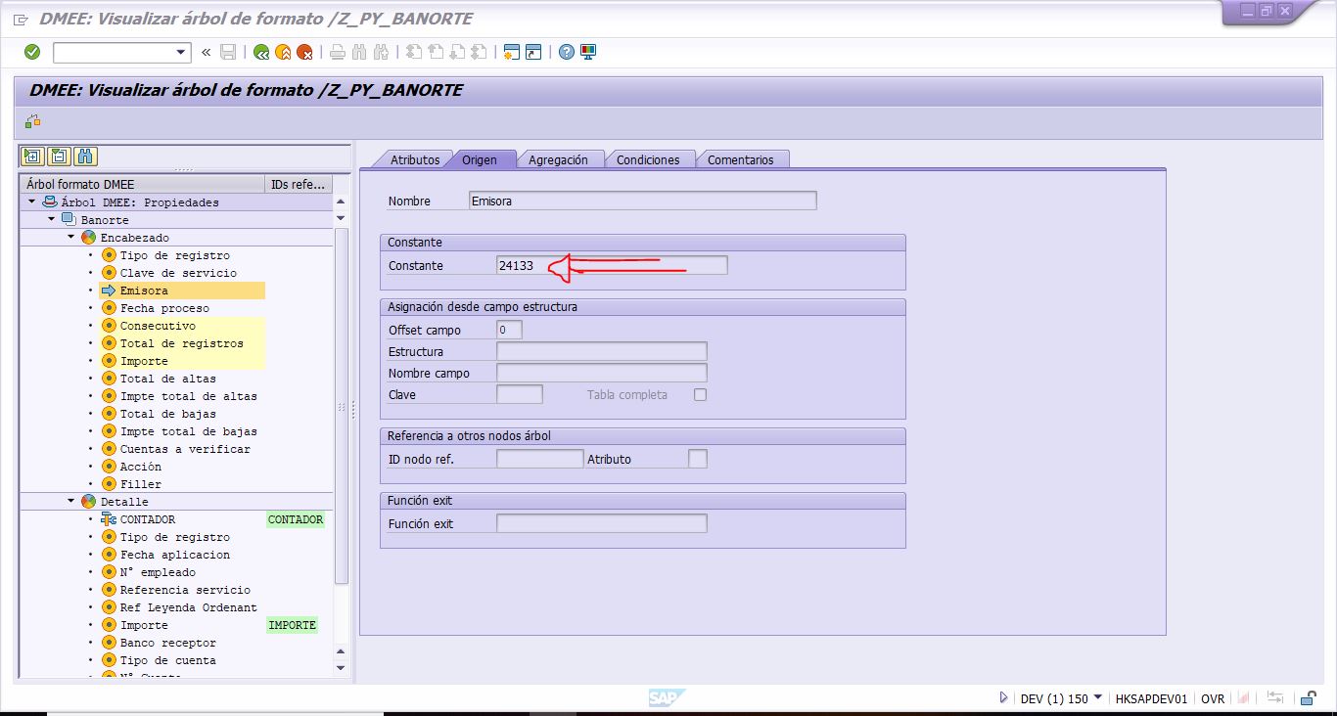Click the Función exit input field
Screen dimensions: 1337x716
(x=602, y=523)
